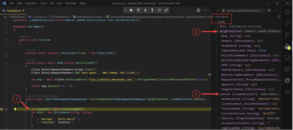Click the Step Into debug icon

click(x=145, y=10)
